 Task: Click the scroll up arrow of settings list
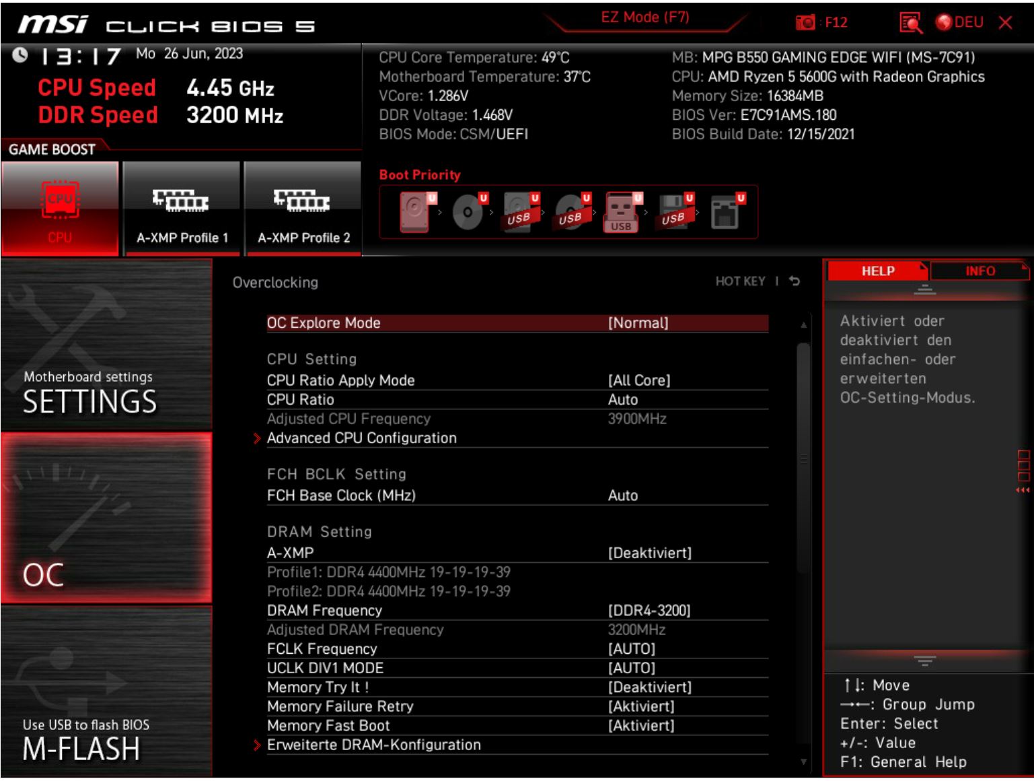(x=803, y=325)
